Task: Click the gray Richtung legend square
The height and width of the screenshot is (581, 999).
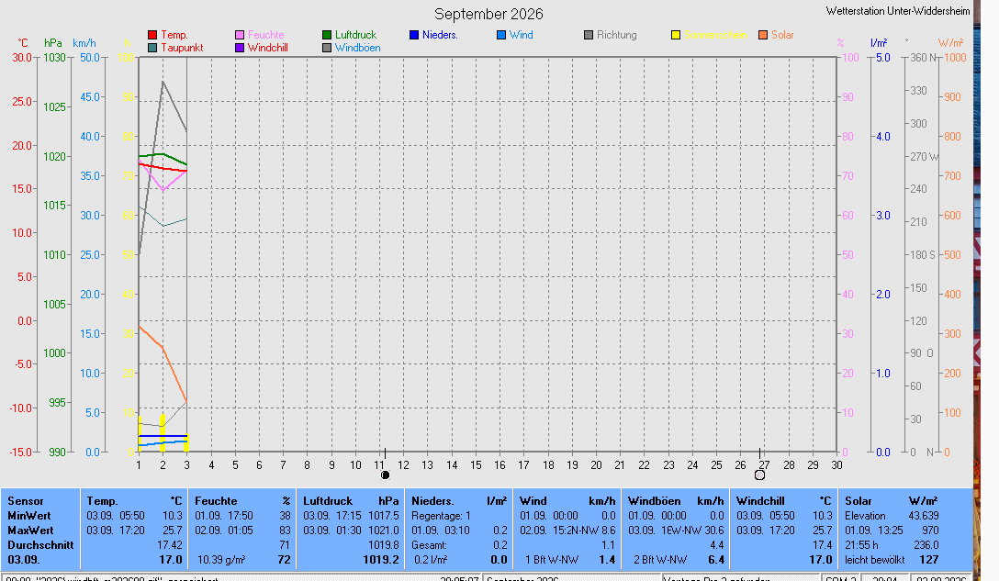Action: tap(589, 35)
